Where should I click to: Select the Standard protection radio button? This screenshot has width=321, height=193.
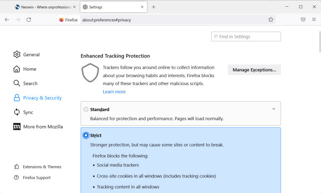pos(86,110)
